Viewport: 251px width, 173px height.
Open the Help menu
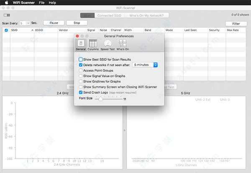coord(52,3)
